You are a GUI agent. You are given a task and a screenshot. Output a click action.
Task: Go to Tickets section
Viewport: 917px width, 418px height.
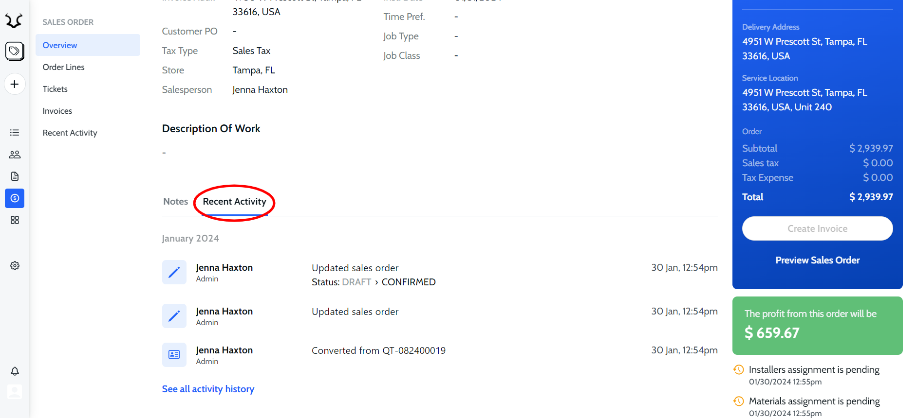[55, 89]
